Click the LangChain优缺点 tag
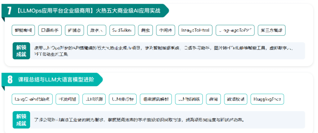 pyautogui.click(x=32, y=99)
